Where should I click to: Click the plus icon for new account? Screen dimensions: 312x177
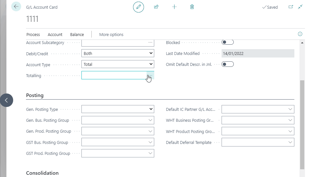coord(174,7)
